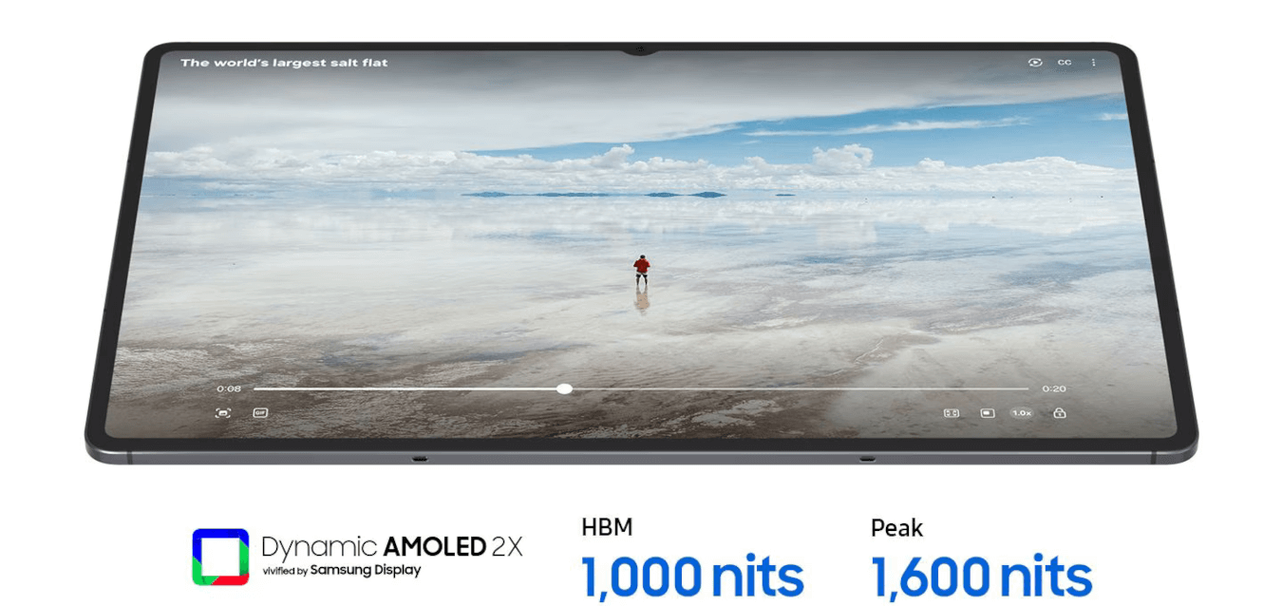This screenshot has width=1282, height=606.
Task: Lock the screen with the padlock icon
Action: [1059, 413]
